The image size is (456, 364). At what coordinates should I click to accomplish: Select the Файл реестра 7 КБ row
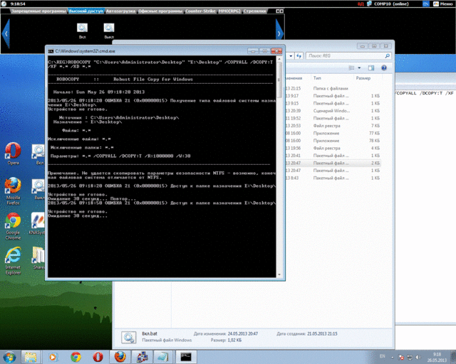(x=333, y=126)
